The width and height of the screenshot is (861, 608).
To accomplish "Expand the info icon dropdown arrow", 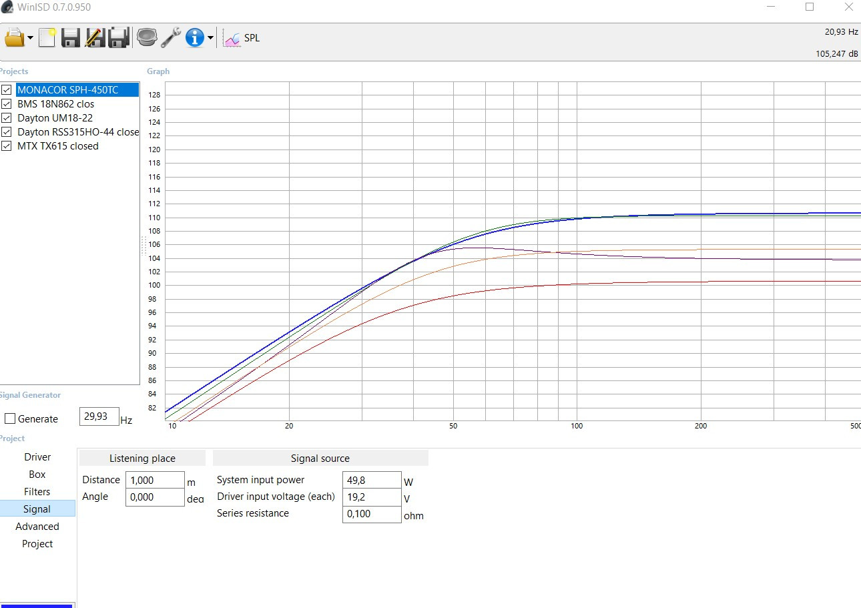I will pos(211,38).
